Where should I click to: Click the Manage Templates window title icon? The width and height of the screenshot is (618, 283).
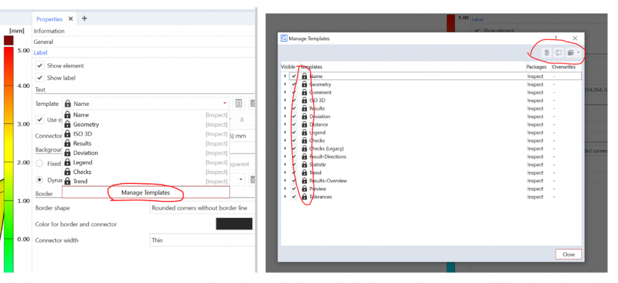[x=284, y=38]
